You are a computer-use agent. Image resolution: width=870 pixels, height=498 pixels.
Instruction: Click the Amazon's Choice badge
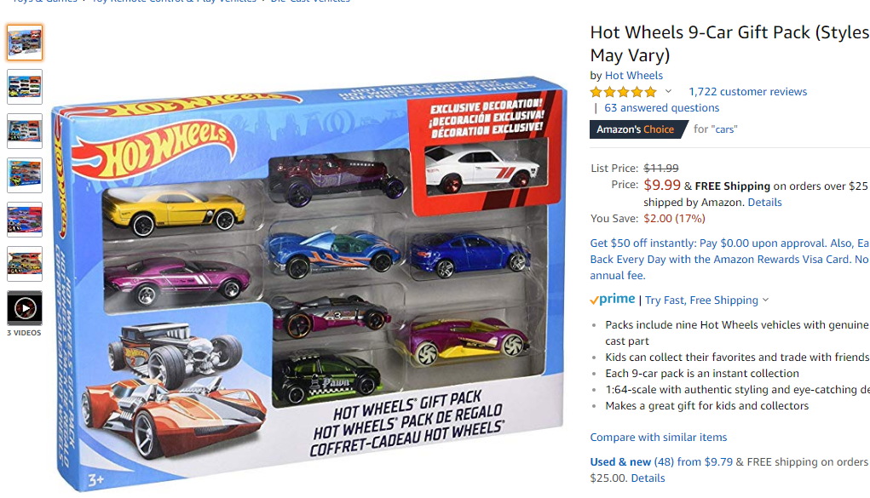pos(636,129)
